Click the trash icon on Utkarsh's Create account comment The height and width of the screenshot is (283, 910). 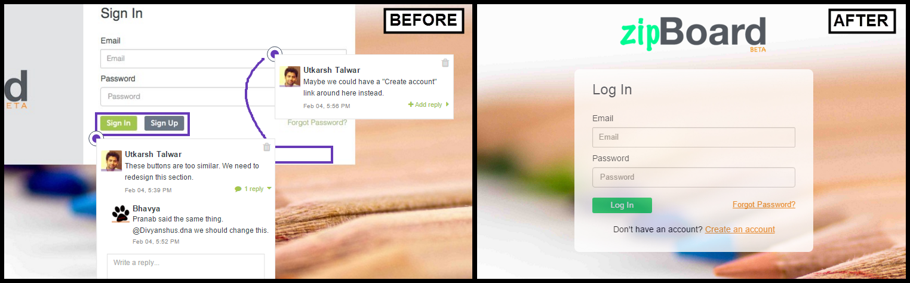pos(445,63)
